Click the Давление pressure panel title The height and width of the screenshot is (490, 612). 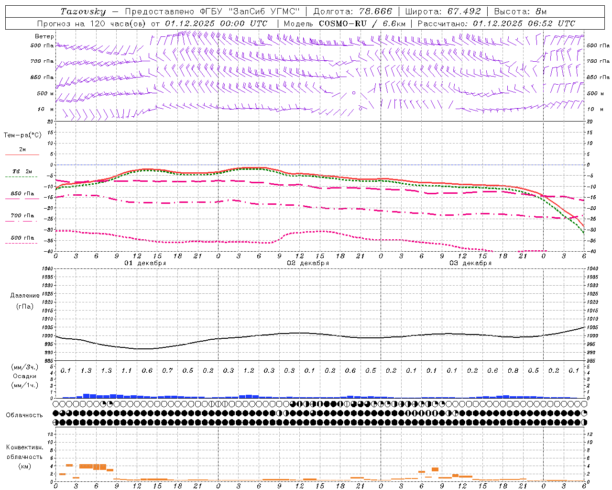coord(25,296)
